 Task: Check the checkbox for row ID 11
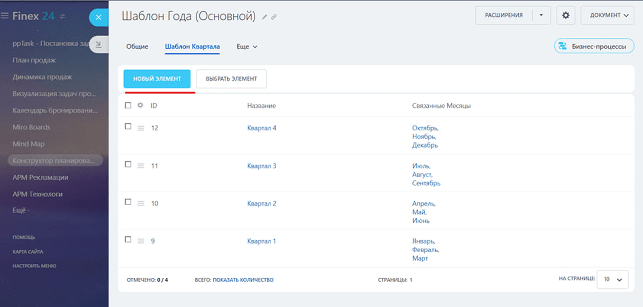(x=128, y=165)
